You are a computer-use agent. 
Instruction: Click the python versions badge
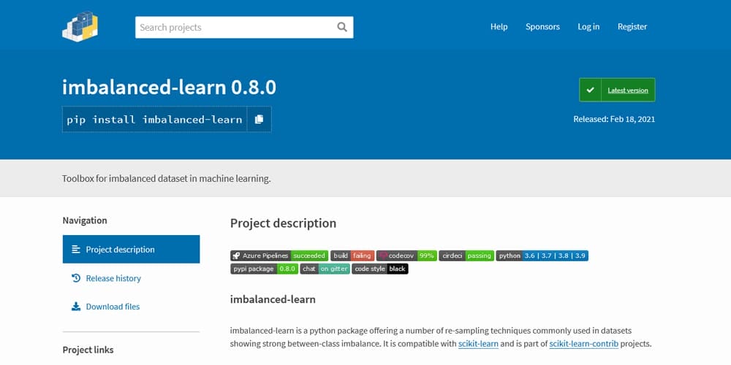coord(542,255)
